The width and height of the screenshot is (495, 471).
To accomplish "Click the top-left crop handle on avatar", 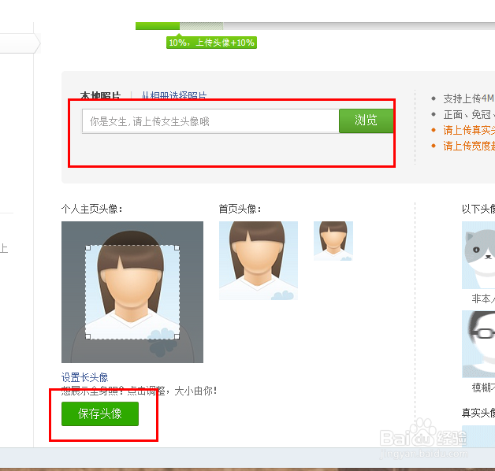I will [88, 248].
